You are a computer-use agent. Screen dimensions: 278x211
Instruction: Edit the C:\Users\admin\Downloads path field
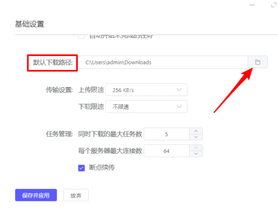(163, 62)
